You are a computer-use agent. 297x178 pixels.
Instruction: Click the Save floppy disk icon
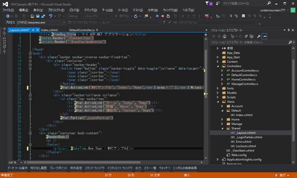click(x=38, y=16)
